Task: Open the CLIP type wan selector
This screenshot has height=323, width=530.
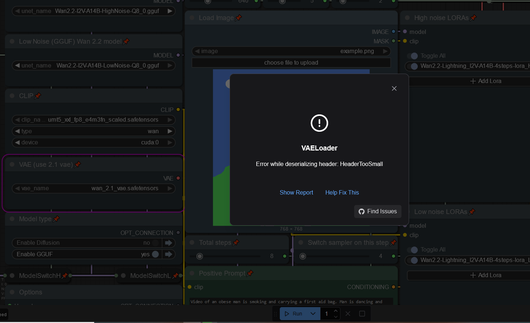Action: pyautogui.click(x=94, y=131)
